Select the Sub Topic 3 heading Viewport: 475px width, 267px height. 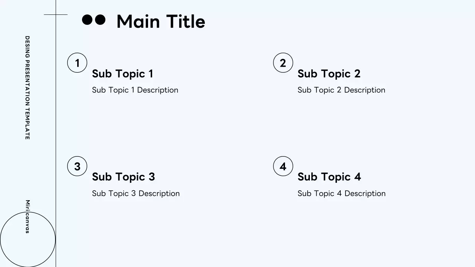123,177
